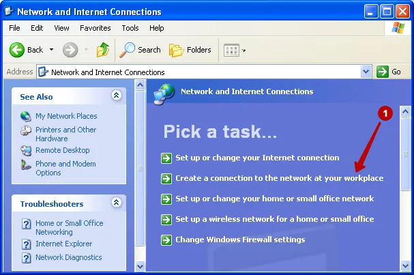The height and width of the screenshot is (275, 414).
Task: Click the green Back arrow icon
Action: 16,50
